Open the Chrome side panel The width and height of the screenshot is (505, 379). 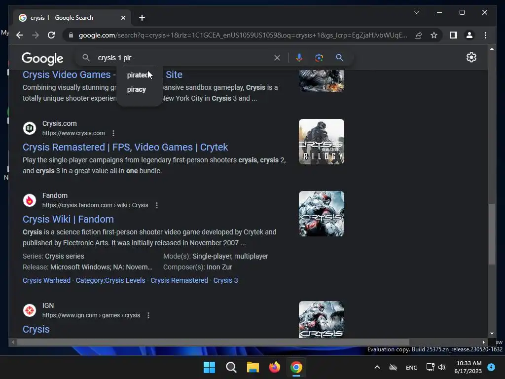tap(454, 35)
